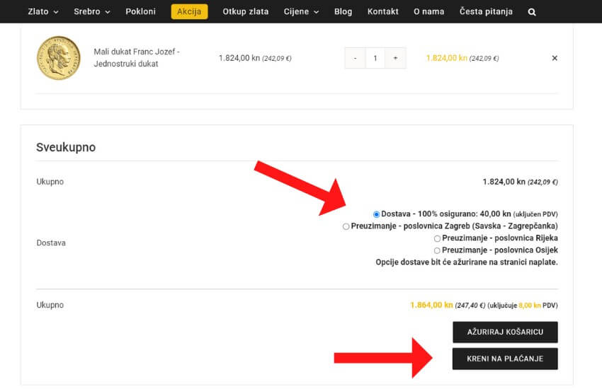Expand the Zlato dropdown menu
The image size is (602, 389).
point(42,12)
